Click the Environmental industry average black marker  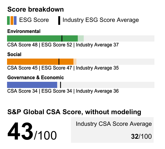[x=62, y=39]
